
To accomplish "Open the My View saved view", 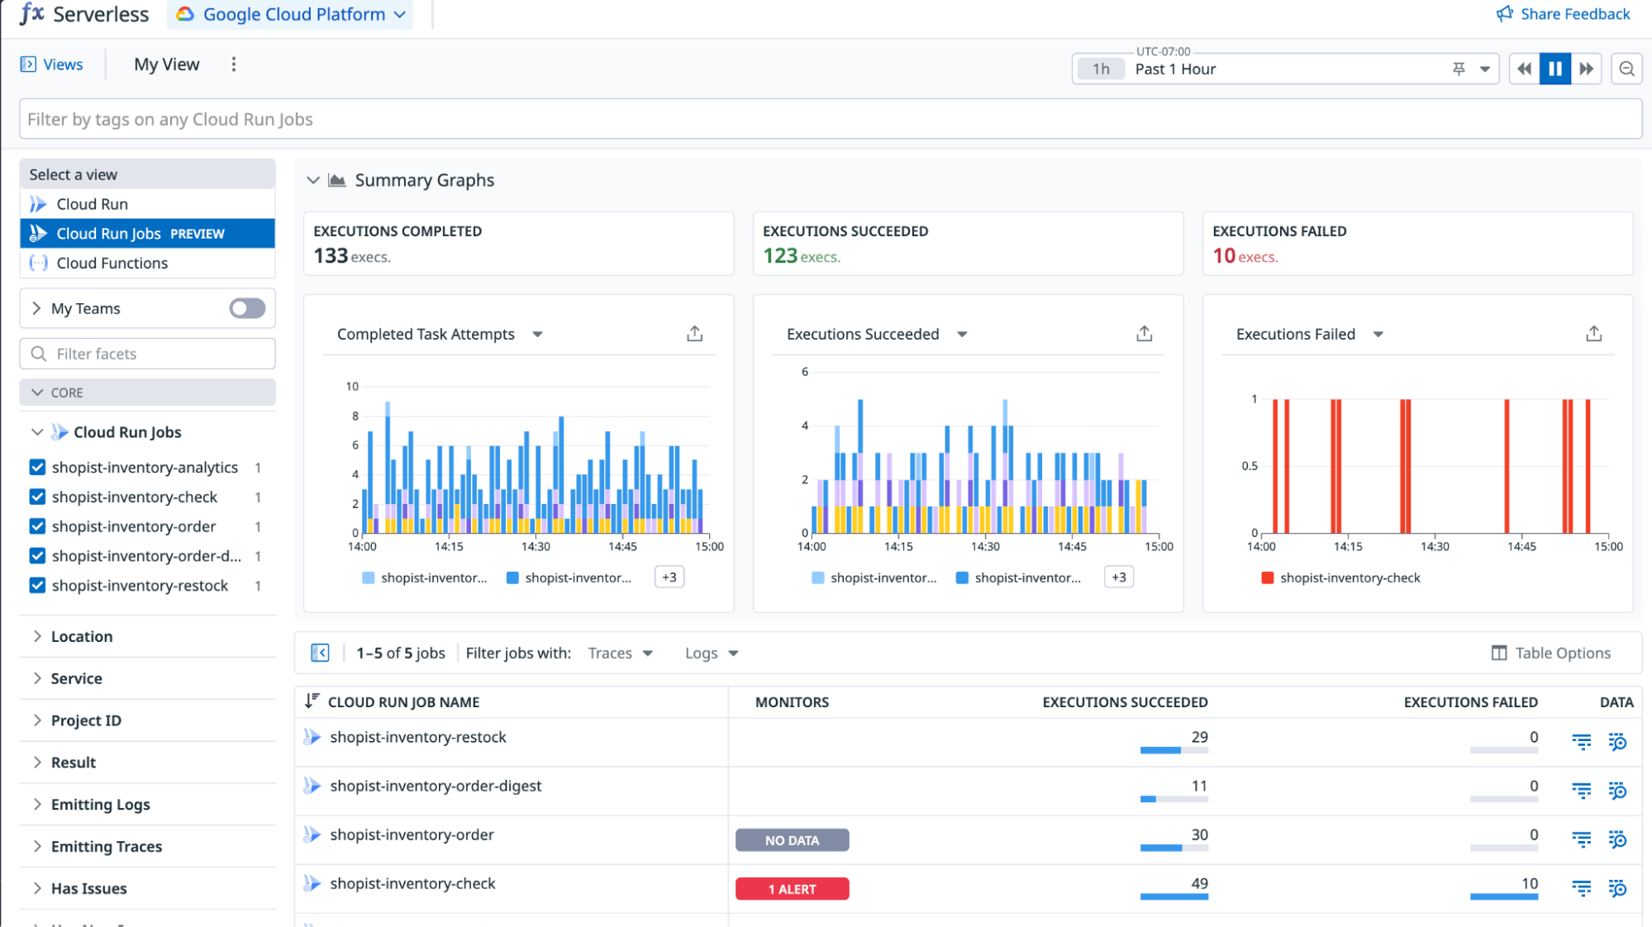I will click(167, 64).
